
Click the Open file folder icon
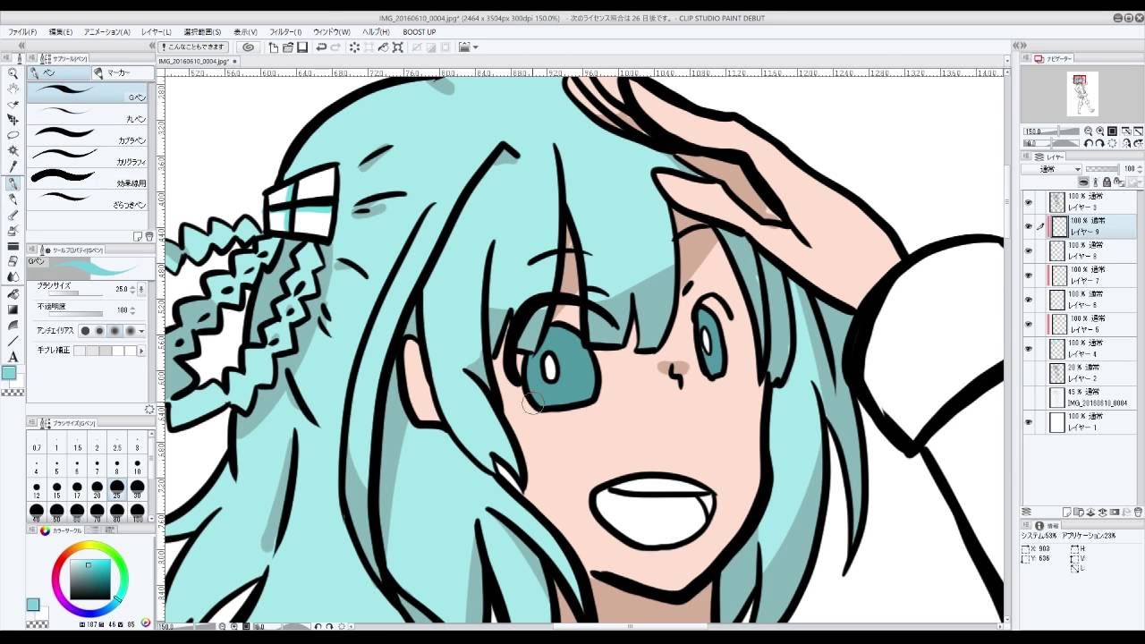pos(288,47)
